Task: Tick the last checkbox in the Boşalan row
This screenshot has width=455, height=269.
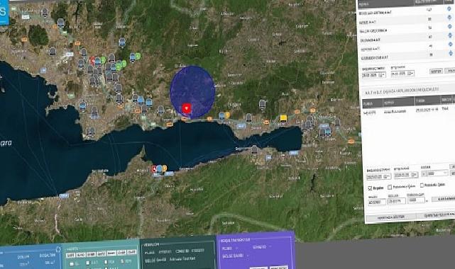Action: pyautogui.click(x=422, y=185)
